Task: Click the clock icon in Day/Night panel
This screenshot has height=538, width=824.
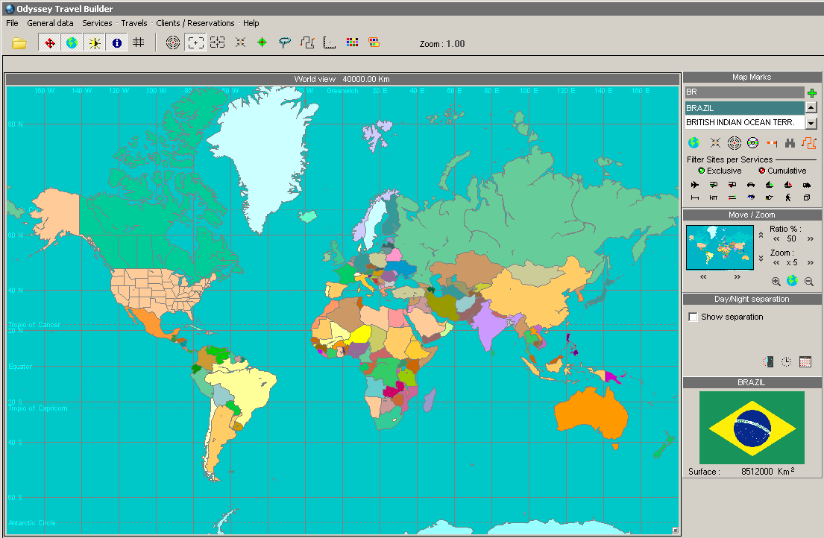Action: pyautogui.click(x=787, y=361)
